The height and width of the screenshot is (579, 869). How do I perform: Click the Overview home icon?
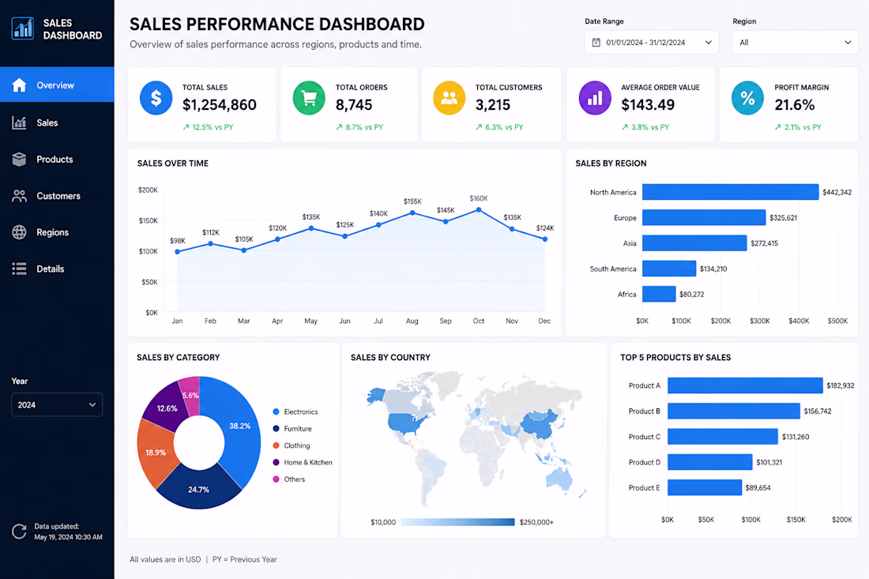coord(20,85)
